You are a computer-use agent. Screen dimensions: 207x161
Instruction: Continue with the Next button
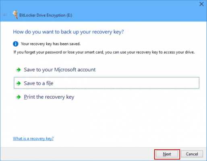[167, 154]
